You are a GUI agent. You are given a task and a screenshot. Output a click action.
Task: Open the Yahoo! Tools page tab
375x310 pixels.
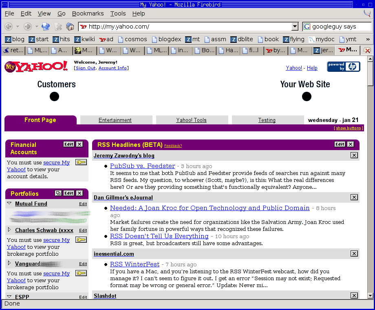click(x=191, y=120)
